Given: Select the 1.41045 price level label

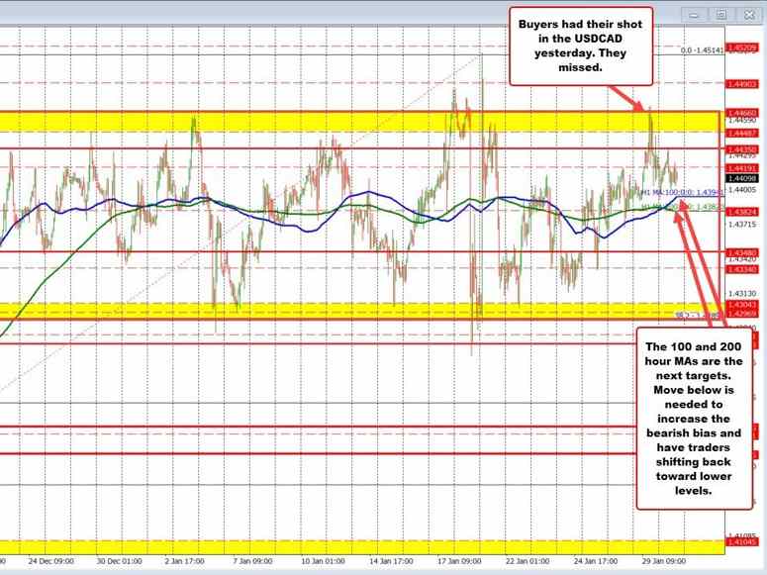Looking at the screenshot, I should (x=742, y=542).
